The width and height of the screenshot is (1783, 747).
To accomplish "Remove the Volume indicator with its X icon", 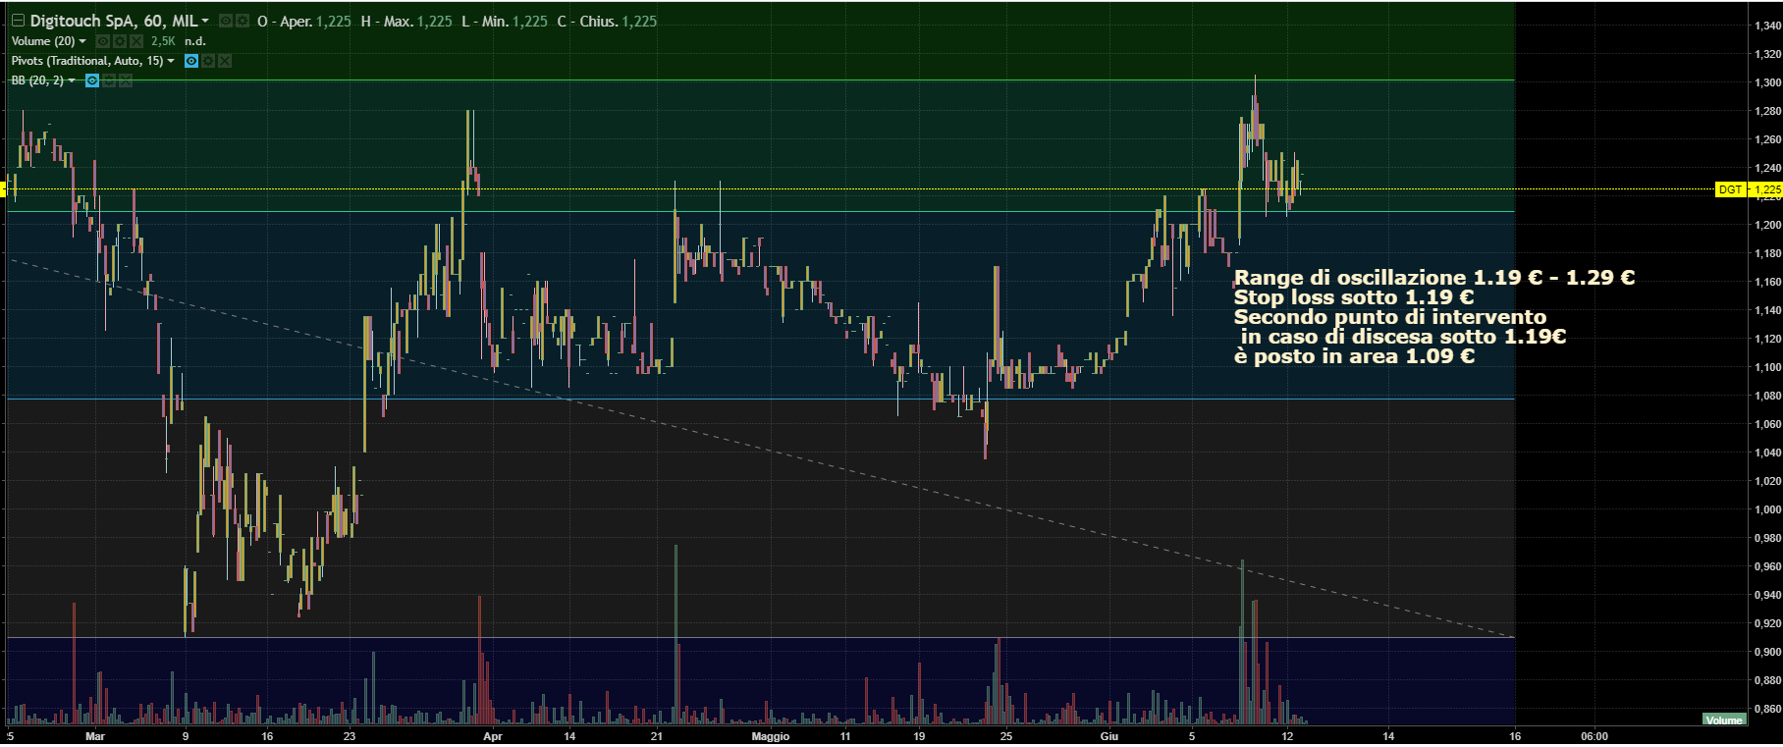I will (x=136, y=41).
